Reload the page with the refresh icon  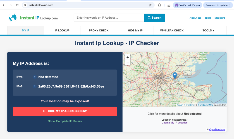click(x=17, y=5)
